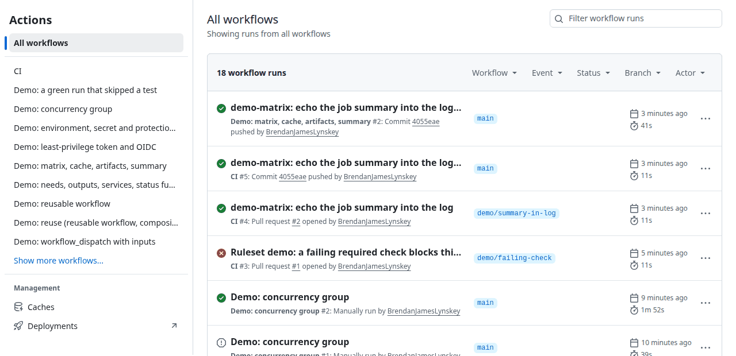Screen dimensions: 736x356
Task: Open three-dot menu for the 10-minutes-ago concurrency run
Action: point(706,348)
